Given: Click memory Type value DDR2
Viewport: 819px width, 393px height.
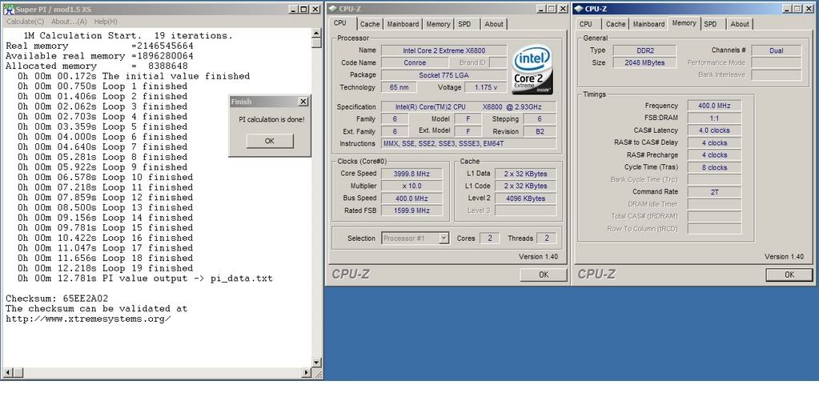Looking at the screenshot, I should tap(644, 50).
